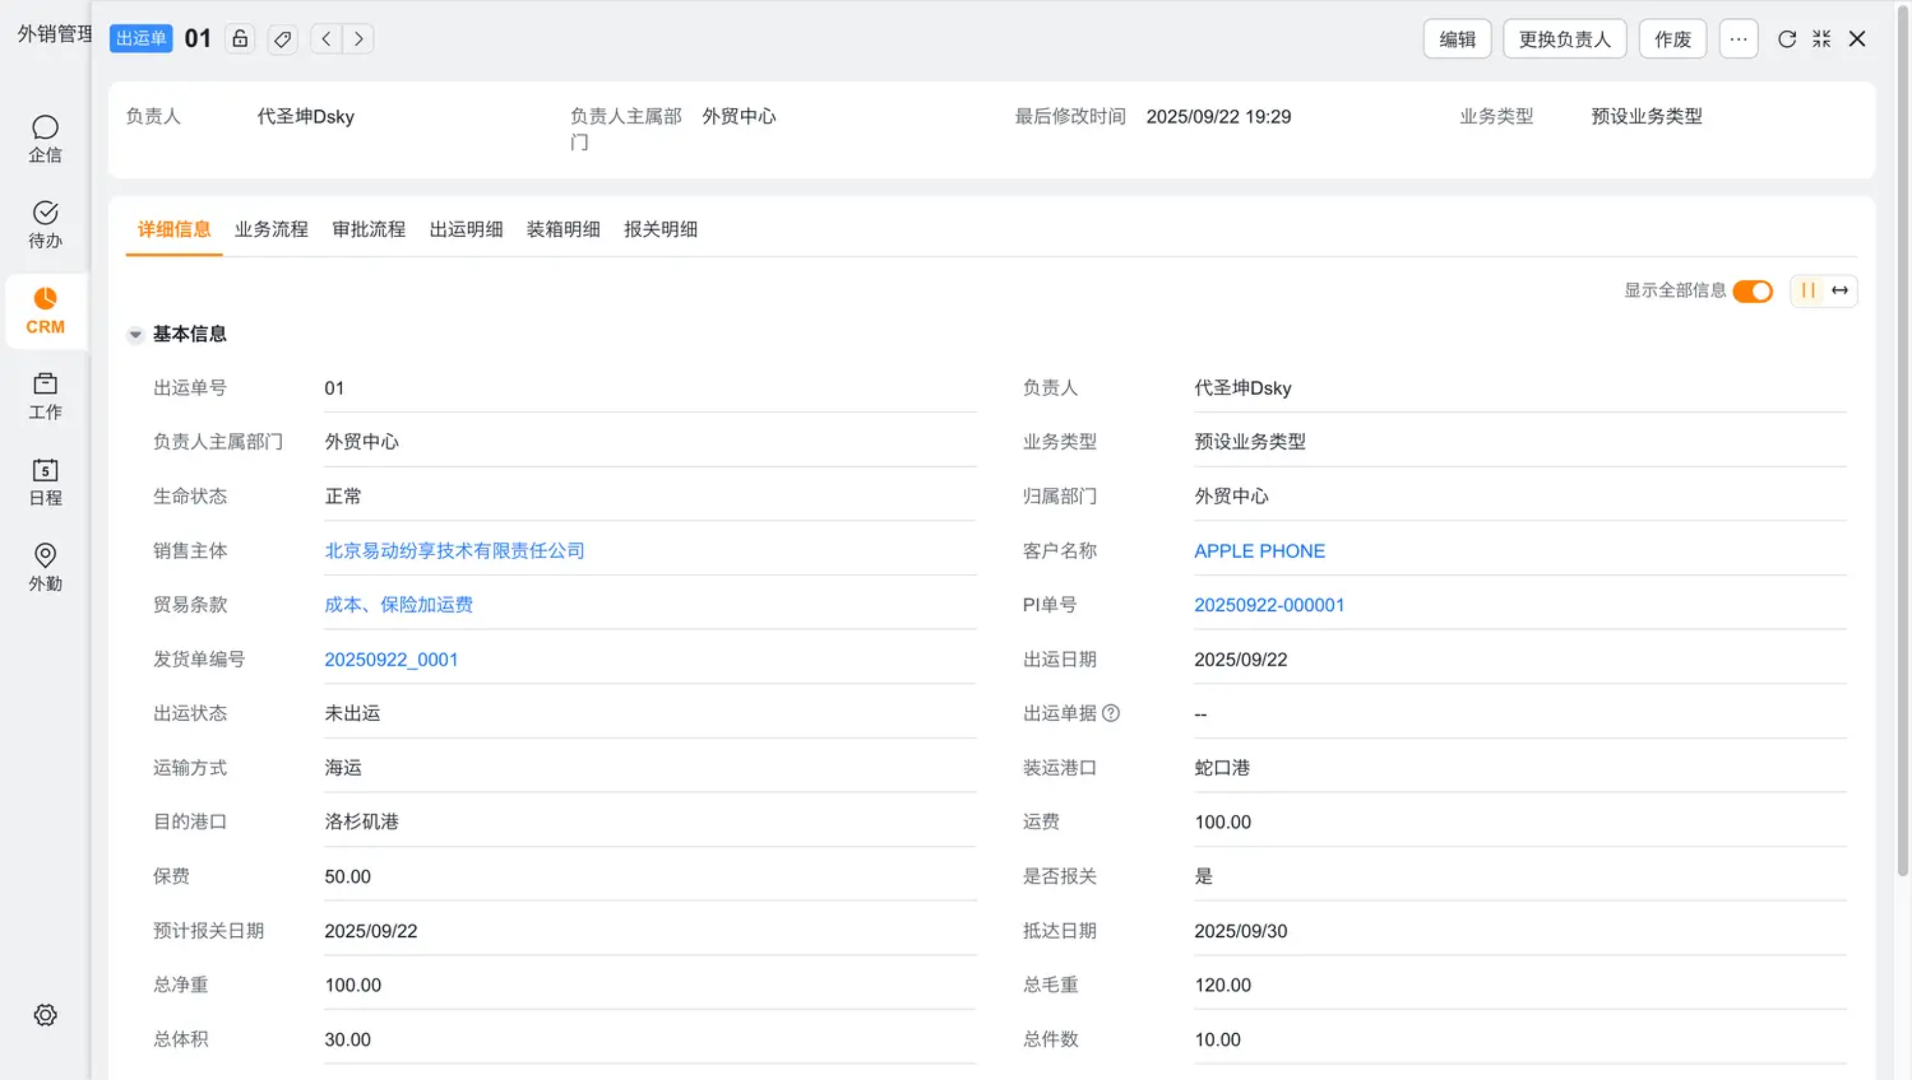Select wide single-column layout toggle
Screen dimensions: 1912x1080
pos(1839,290)
